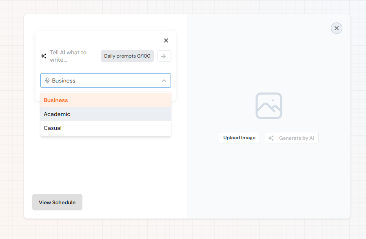
Task: Close the dialog with circular X button
Action: (336, 28)
